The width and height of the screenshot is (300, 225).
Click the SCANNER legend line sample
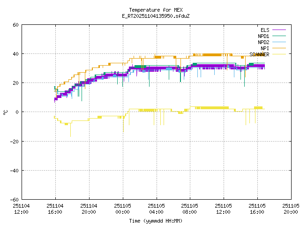coord(278,54)
